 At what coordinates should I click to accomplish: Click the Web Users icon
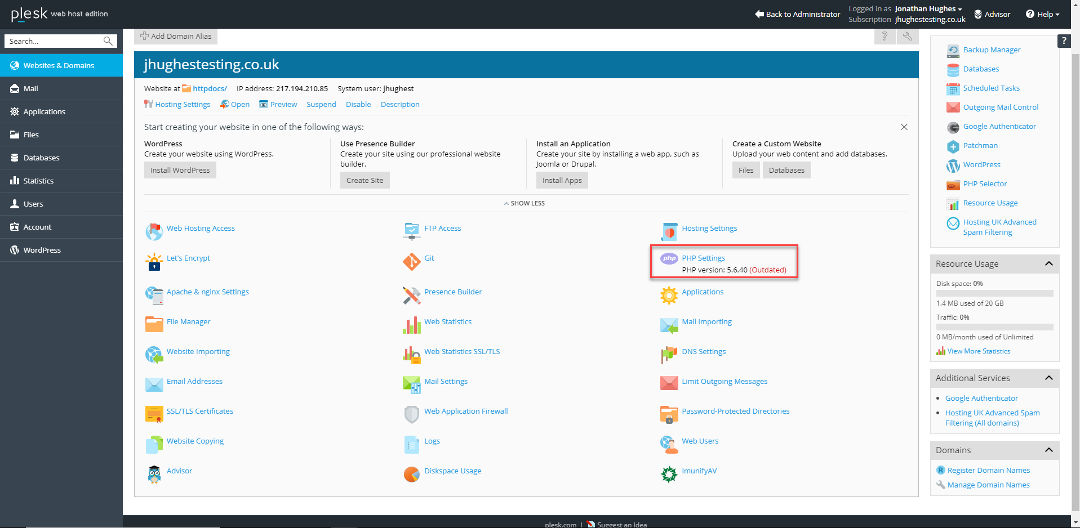pyautogui.click(x=669, y=444)
